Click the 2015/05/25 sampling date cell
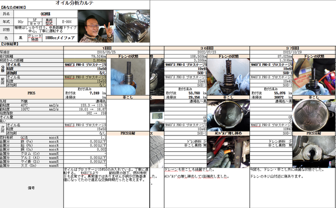 [107, 52]
